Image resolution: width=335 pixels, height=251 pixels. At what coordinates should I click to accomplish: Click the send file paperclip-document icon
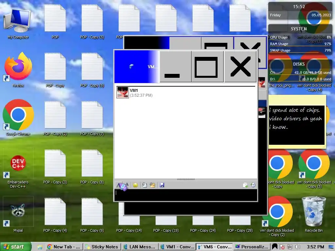click(x=144, y=185)
